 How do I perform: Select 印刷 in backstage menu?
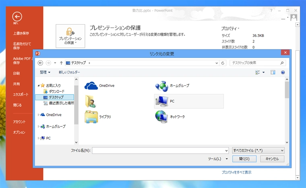(x=17, y=73)
